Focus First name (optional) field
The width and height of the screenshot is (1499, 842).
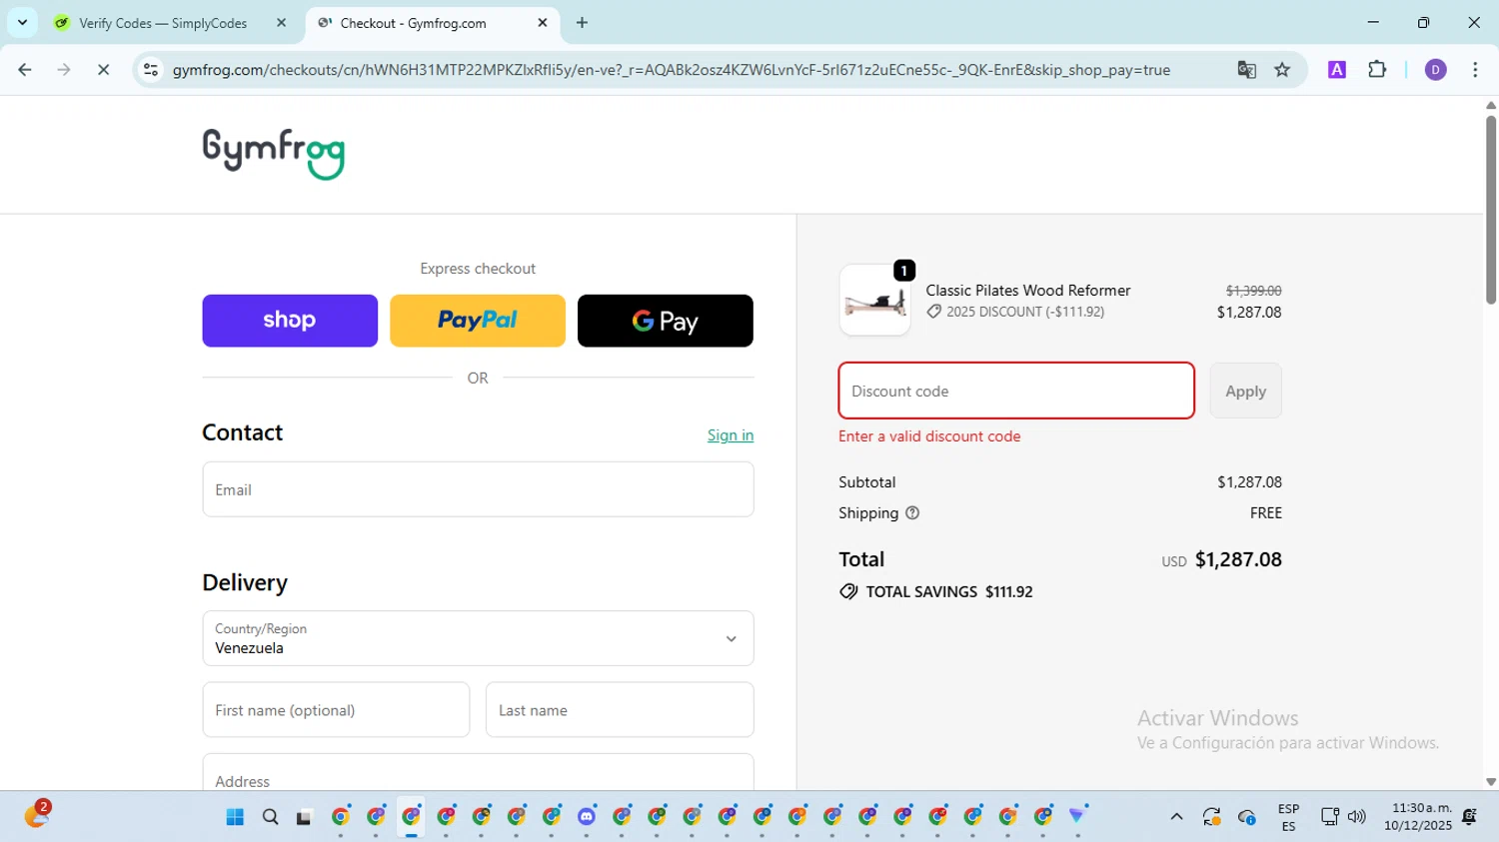[x=336, y=710]
